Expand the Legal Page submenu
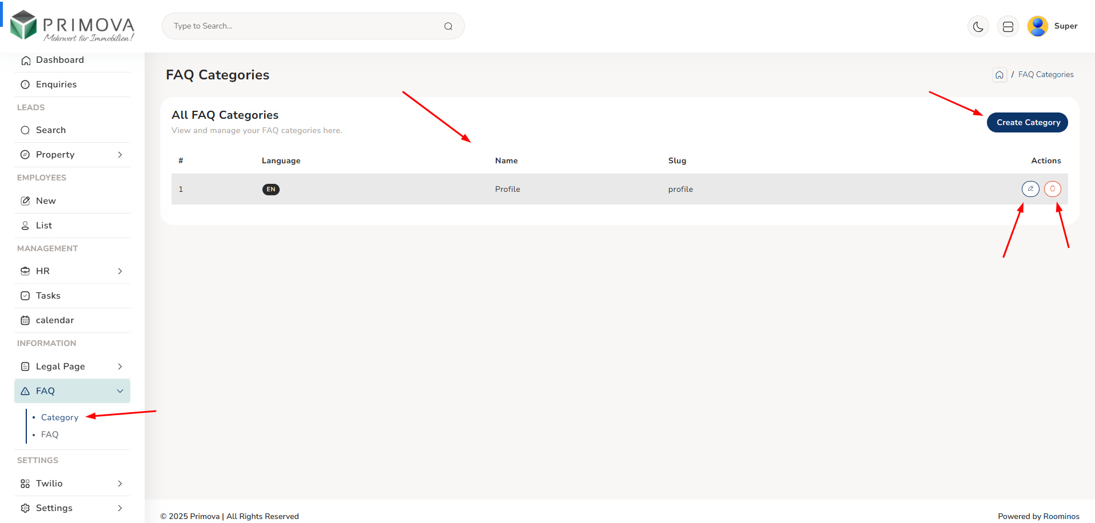This screenshot has height=523, width=1095. (72, 367)
